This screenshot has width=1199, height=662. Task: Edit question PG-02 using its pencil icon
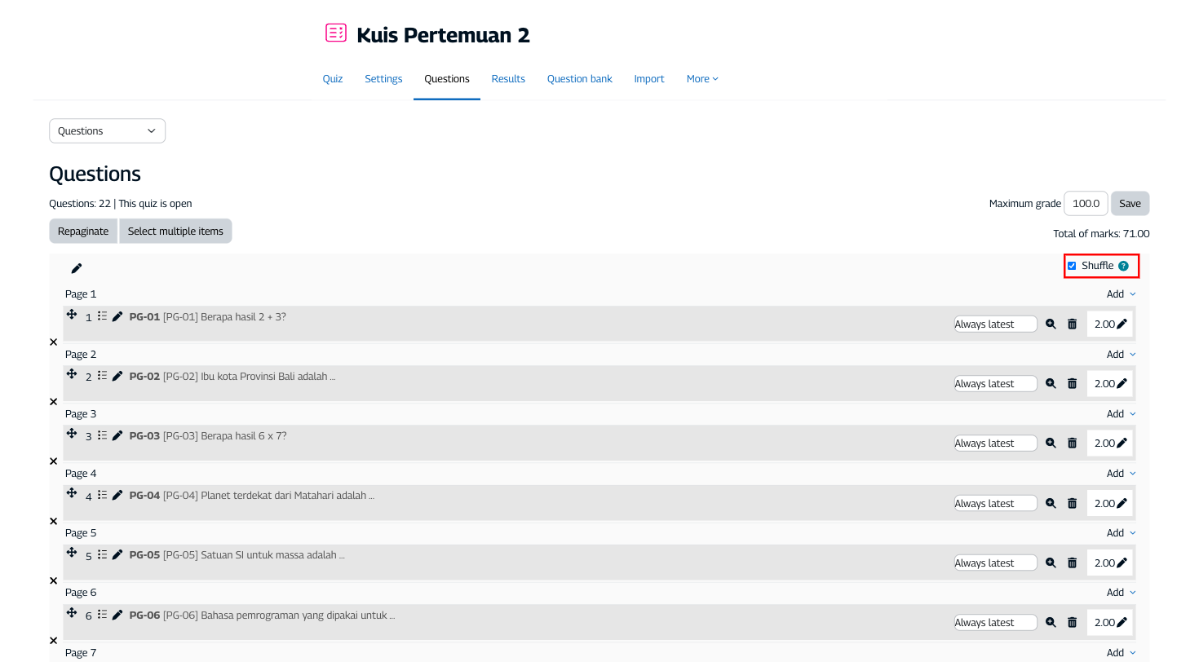117,377
